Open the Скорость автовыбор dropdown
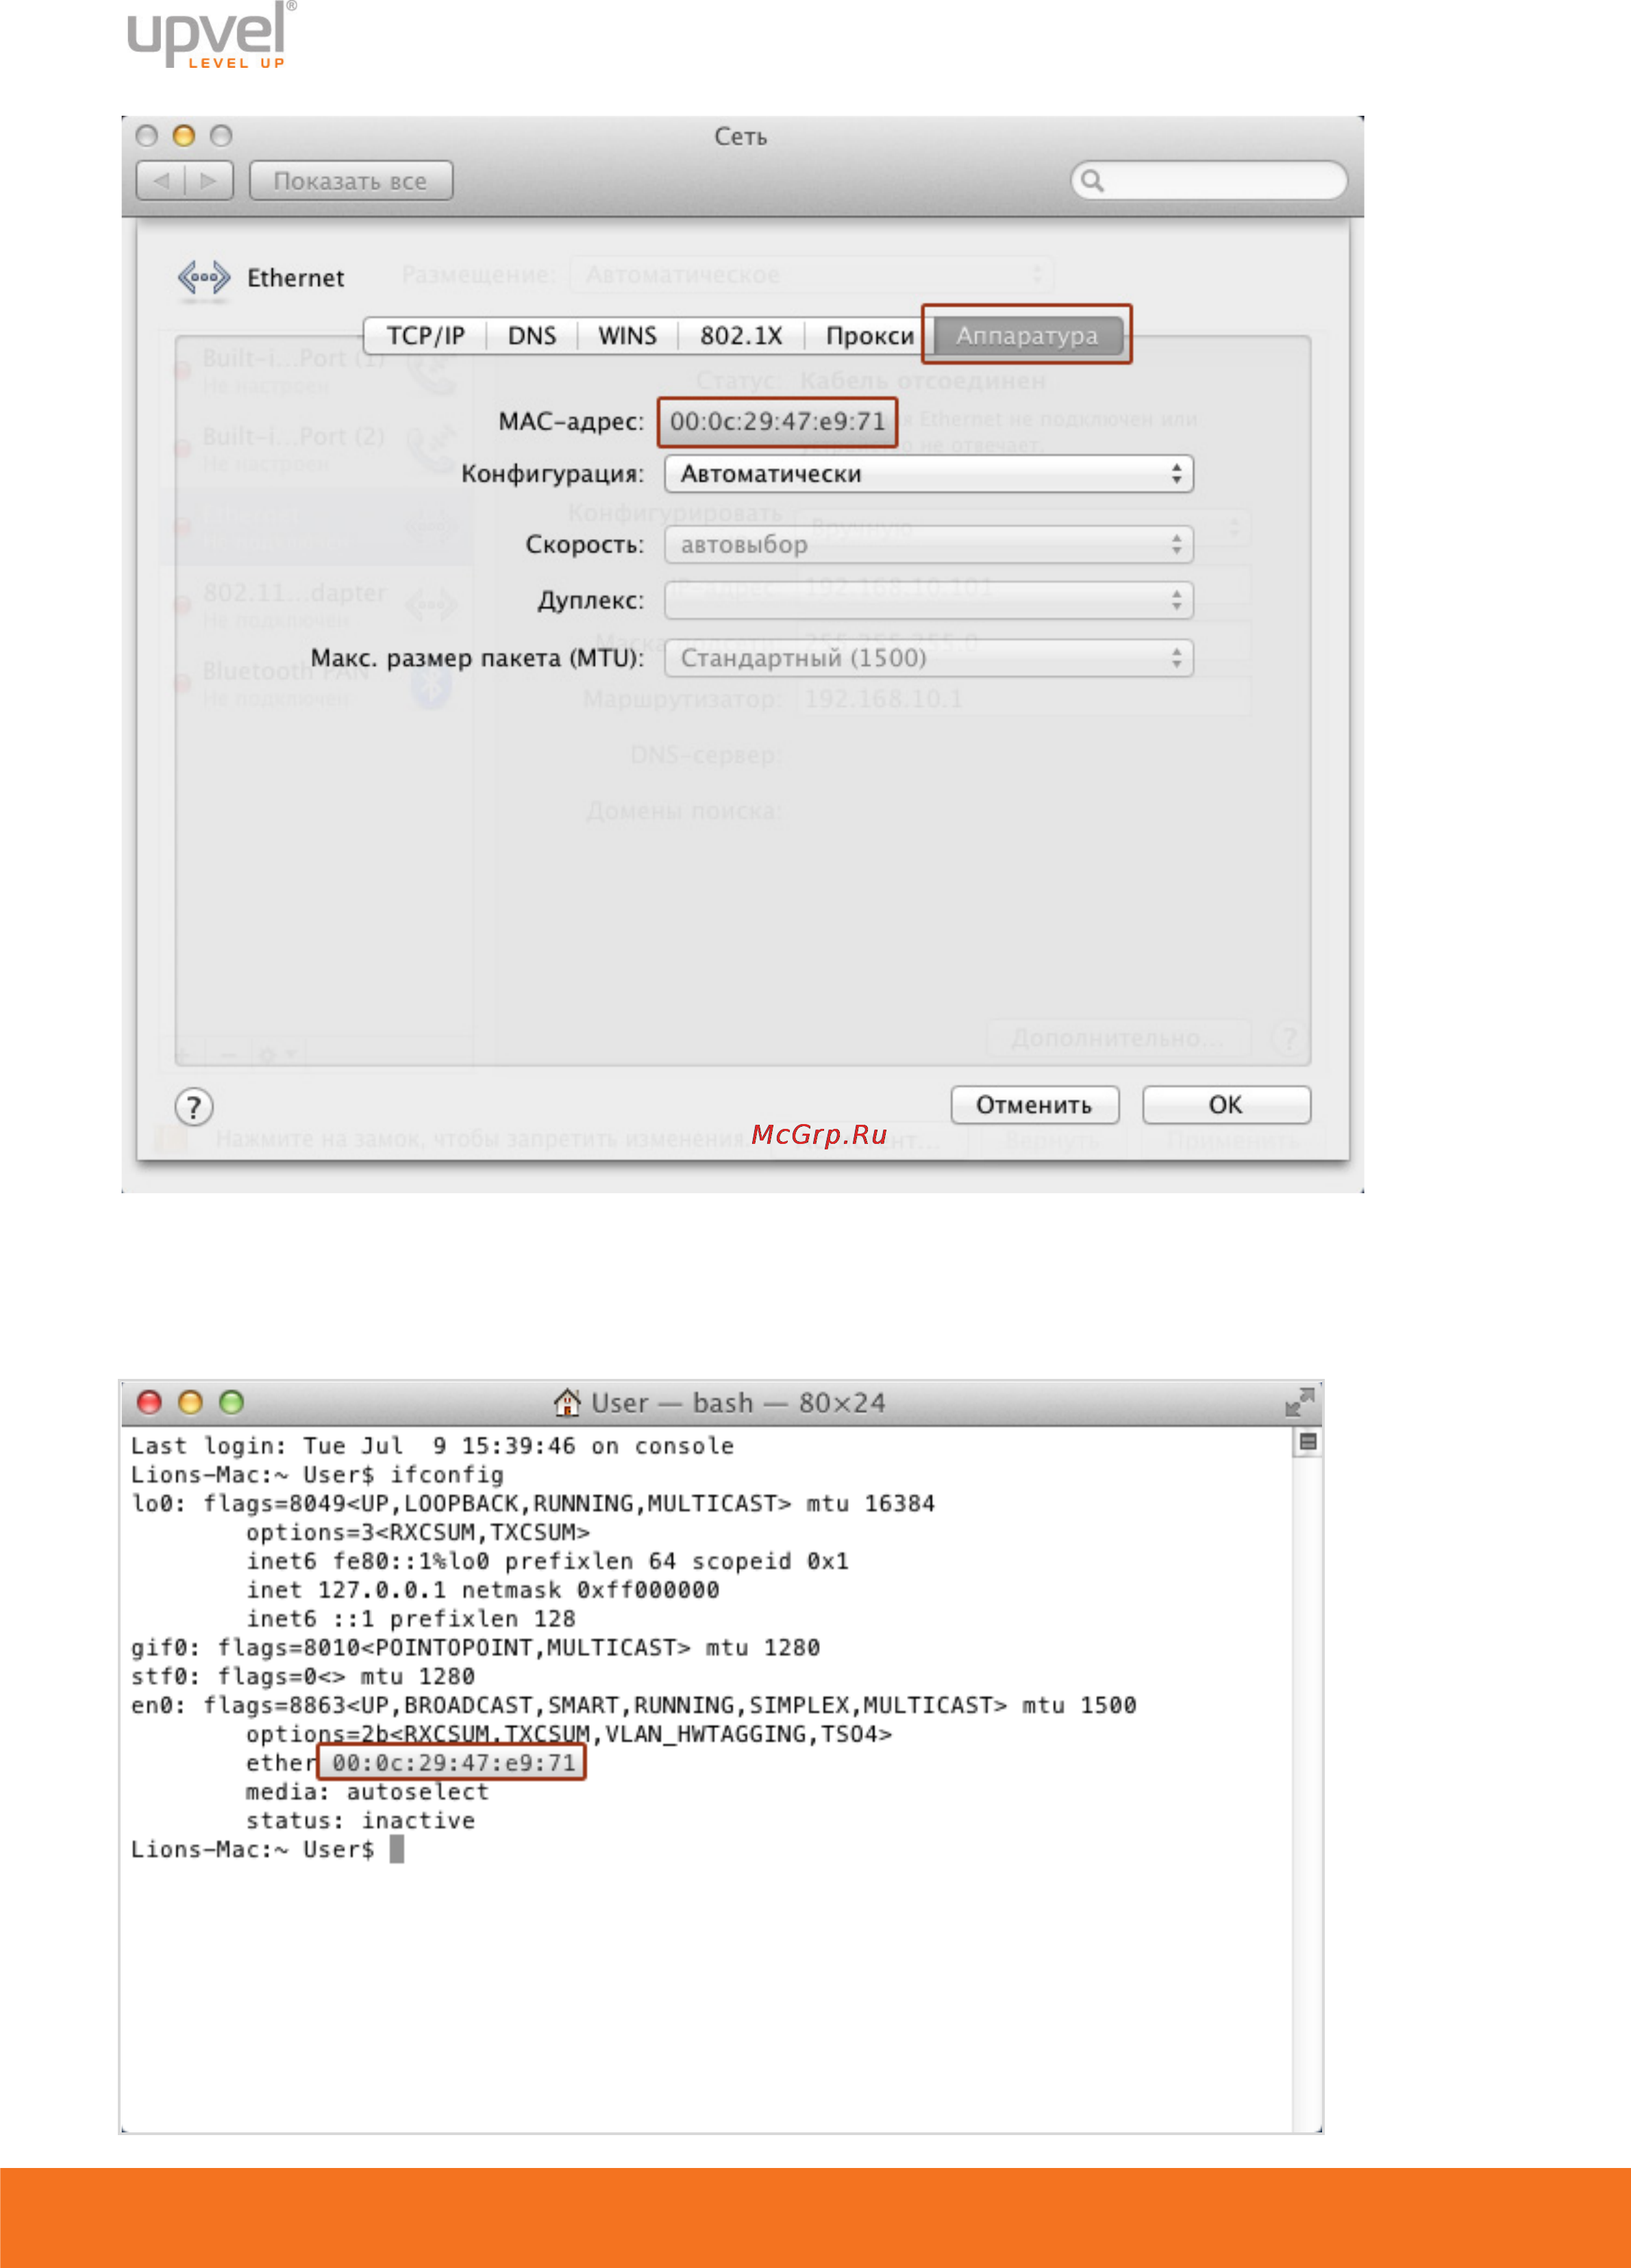The width and height of the screenshot is (1631, 2268). point(929,545)
